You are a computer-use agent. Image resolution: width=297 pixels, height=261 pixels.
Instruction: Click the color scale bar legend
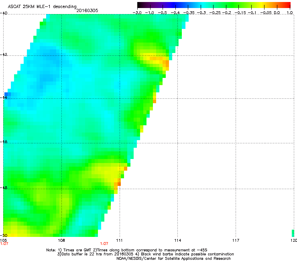(x=214, y=5)
